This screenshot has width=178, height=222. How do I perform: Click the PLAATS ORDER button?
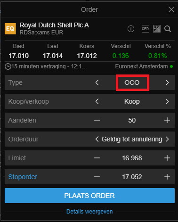(89, 196)
